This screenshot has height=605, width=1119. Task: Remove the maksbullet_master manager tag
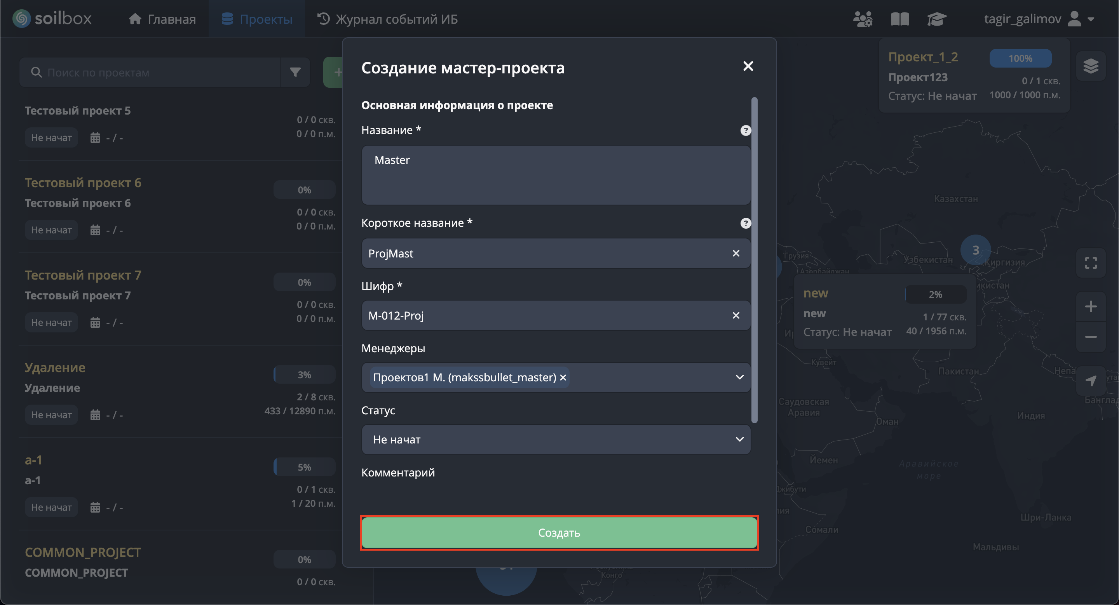(563, 377)
